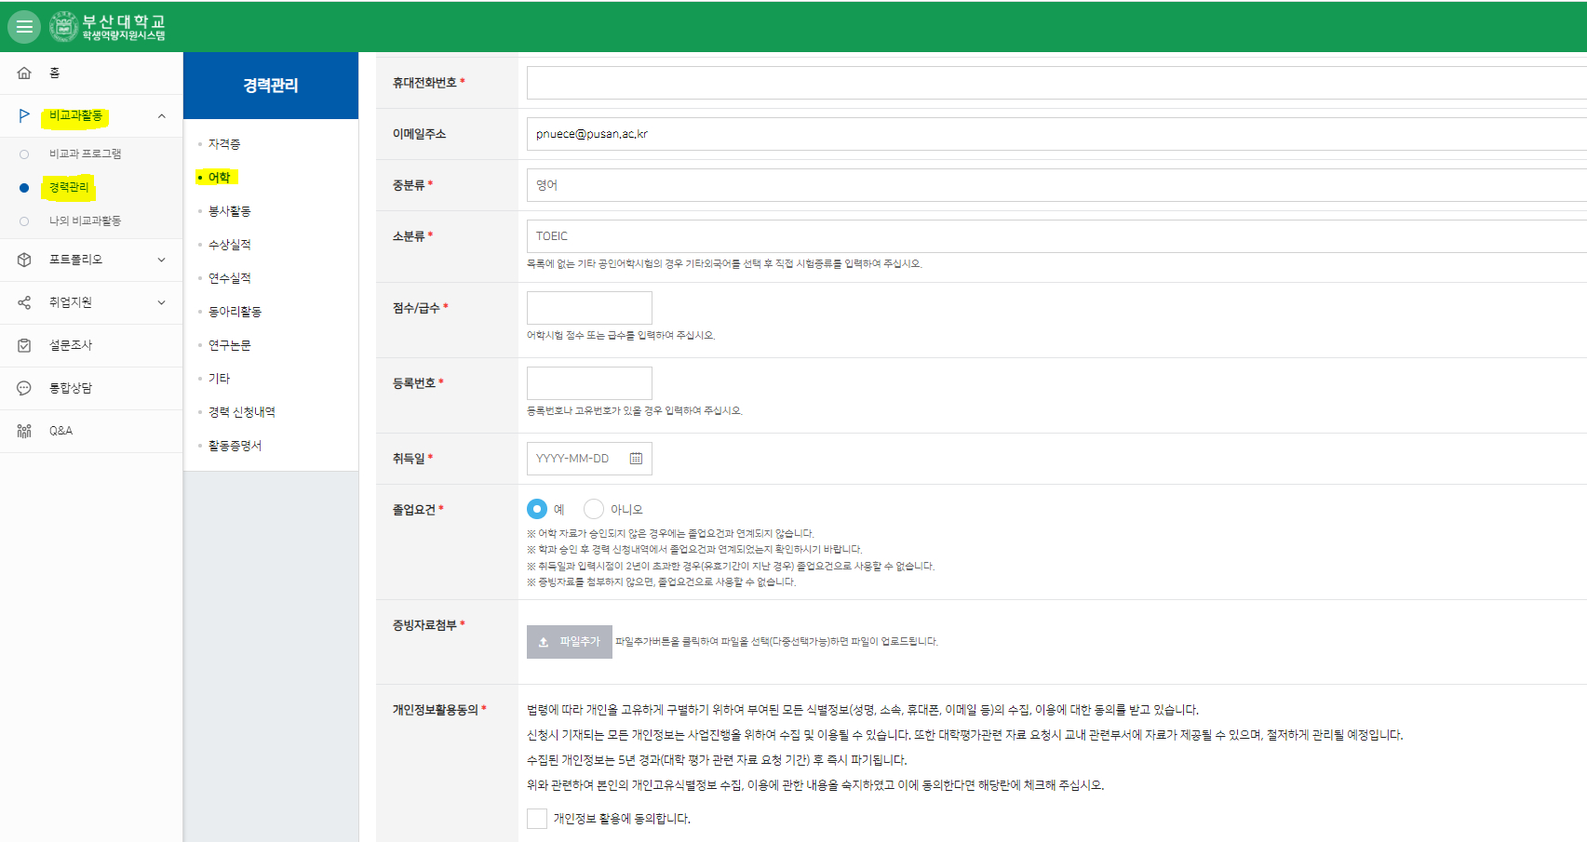Click the 설문조사 clipboard icon

point(24,345)
